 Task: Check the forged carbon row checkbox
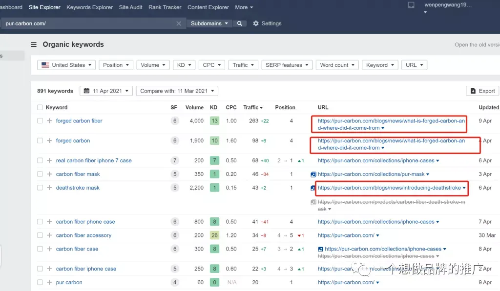click(40, 140)
